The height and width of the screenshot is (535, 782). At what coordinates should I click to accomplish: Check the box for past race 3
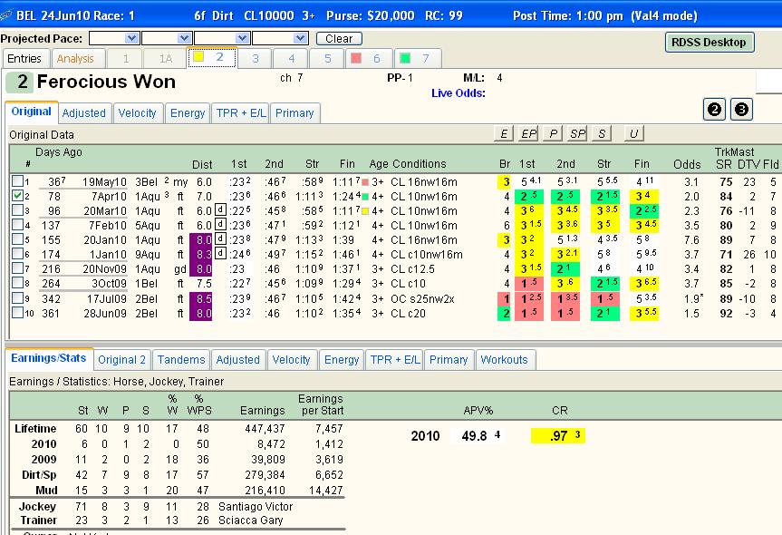(x=17, y=209)
